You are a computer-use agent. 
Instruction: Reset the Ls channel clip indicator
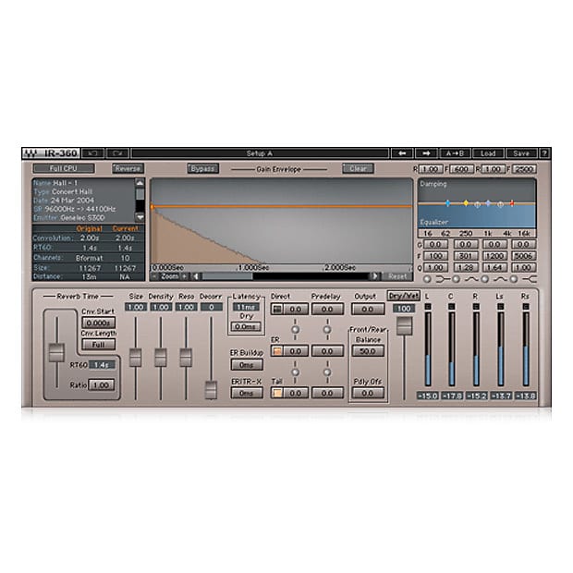coord(501,307)
